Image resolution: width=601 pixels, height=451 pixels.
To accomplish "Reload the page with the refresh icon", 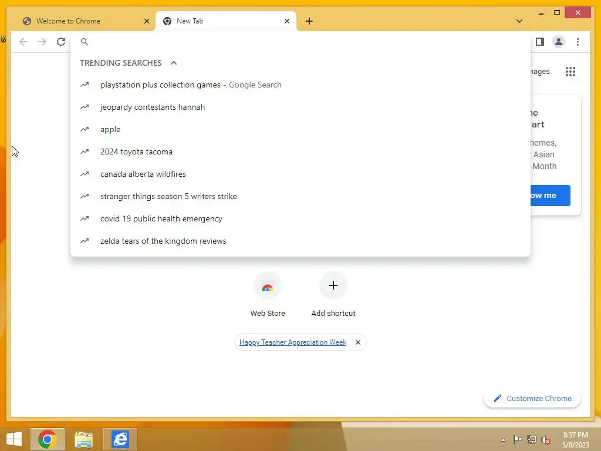I will (x=61, y=42).
